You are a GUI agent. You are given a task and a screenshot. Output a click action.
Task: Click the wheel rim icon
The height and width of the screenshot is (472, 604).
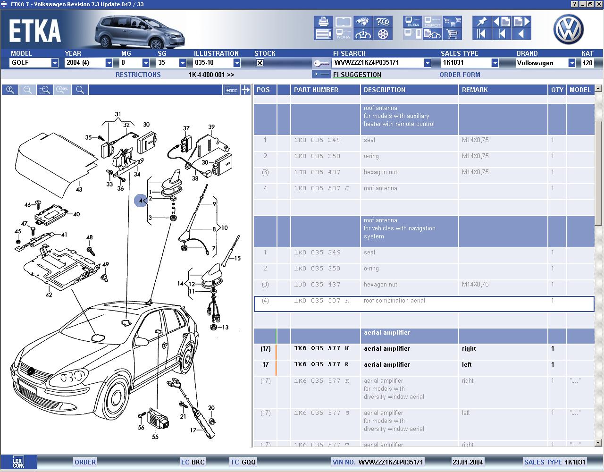[383, 34]
